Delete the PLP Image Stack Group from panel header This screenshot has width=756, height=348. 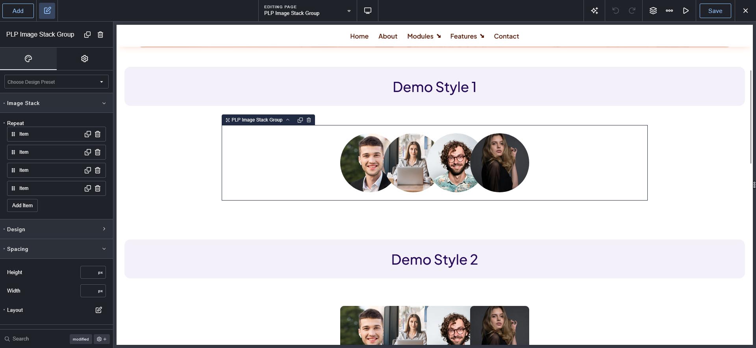click(100, 35)
